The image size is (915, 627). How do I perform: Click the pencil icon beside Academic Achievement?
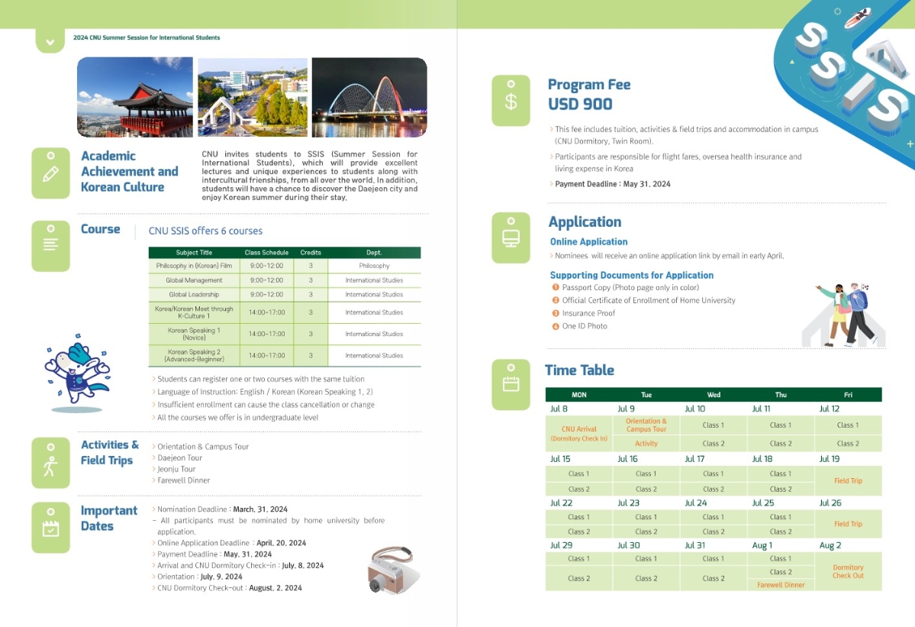point(51,173)
